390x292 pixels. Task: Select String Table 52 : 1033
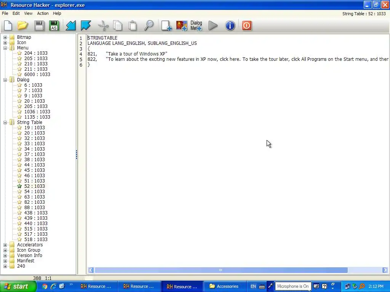point(35,186)
